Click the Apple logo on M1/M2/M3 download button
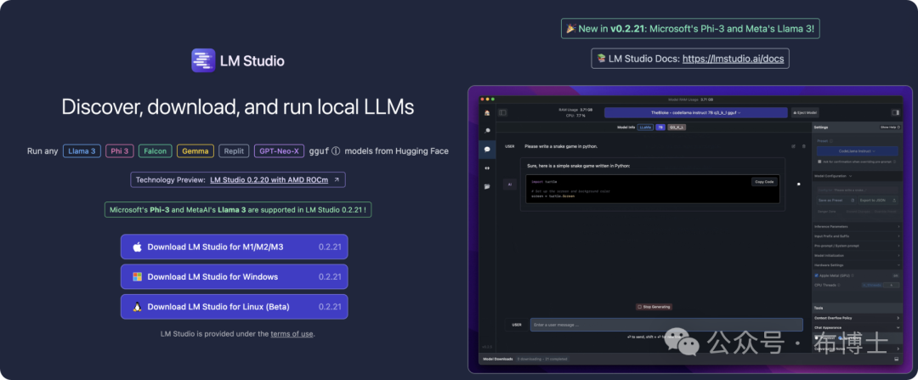918x380 pixels. pos(137,247)
